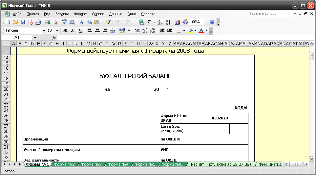This screenshot has height=175, width=316.
Task: Open the Формат menu
Action: coord(80,14)
